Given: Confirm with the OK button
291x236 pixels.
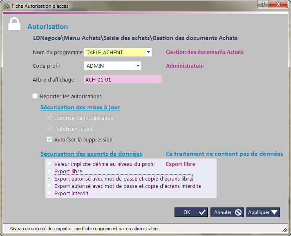Looking at the screenshot, I should point(191,212).
